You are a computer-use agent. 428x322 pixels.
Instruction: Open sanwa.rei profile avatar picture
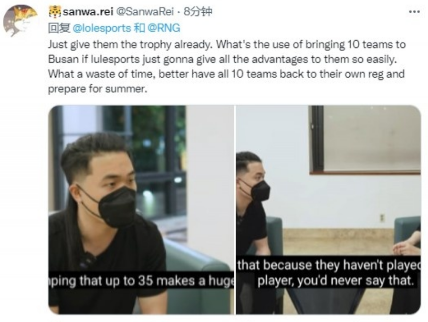coord(21,21)
